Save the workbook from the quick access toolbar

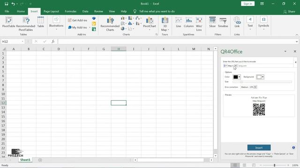6,4
